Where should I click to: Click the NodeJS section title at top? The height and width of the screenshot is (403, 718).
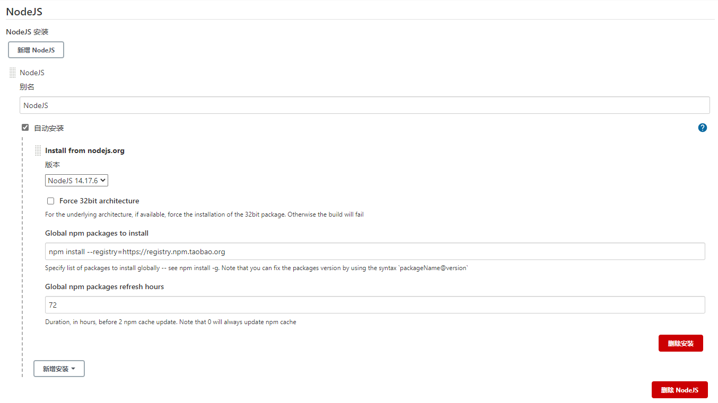(x=24, y=11)
